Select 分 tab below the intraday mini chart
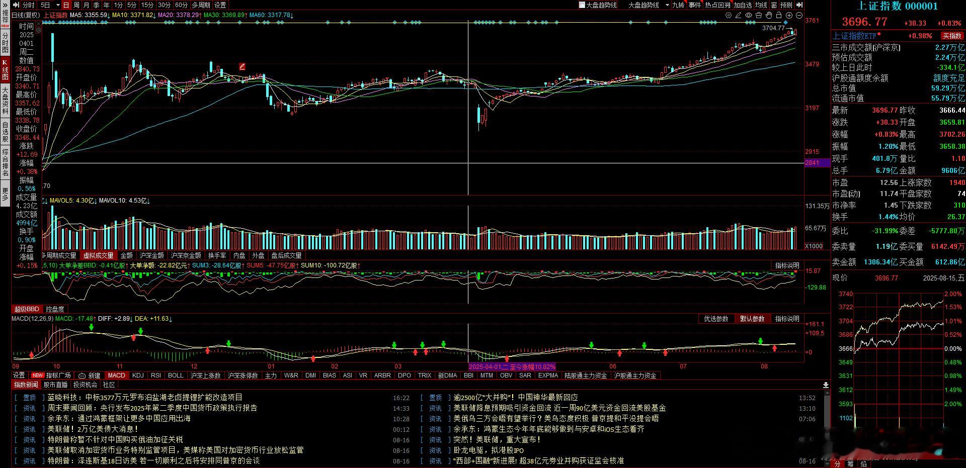The image size is (966, 468). click(837, 464)
